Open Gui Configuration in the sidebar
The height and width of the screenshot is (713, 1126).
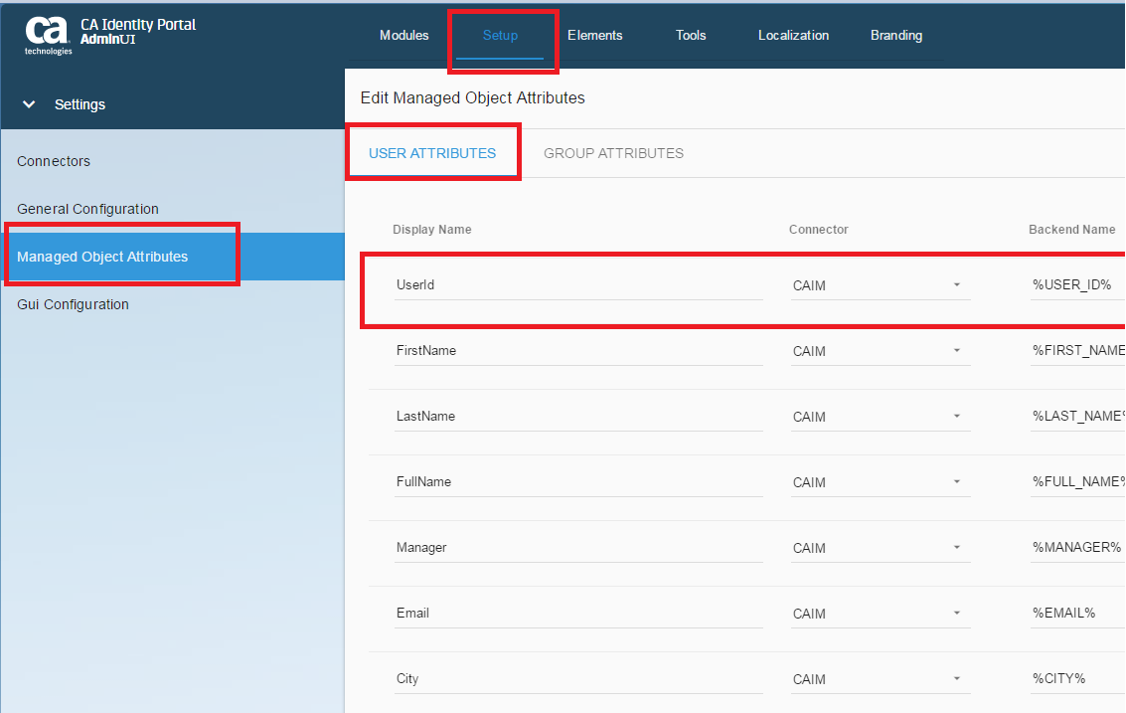point(73,304)
